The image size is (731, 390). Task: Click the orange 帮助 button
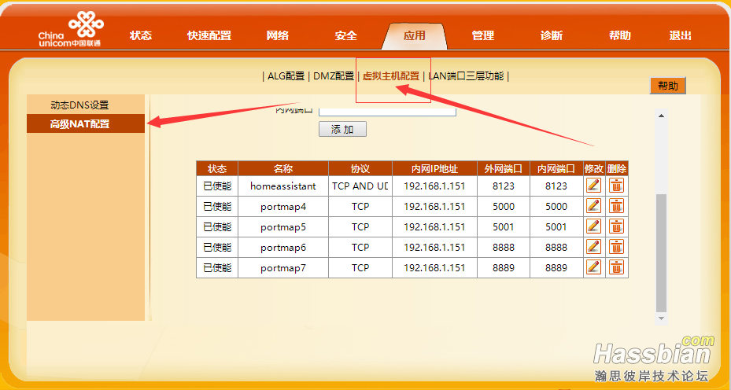(x=667, y=86)
